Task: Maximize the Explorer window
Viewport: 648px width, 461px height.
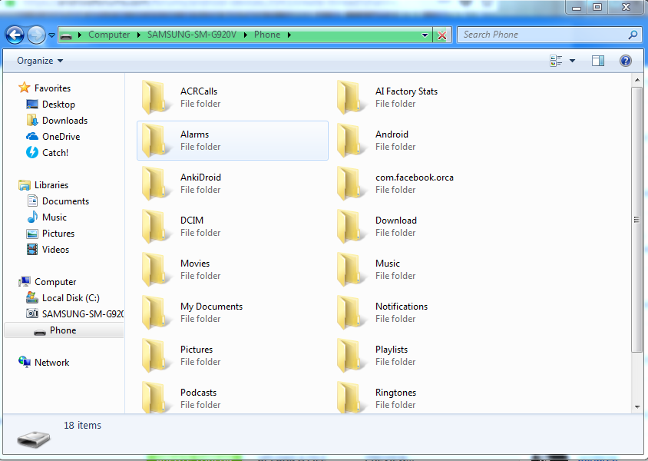Action: pyautogui.click(x=597, y=7)
